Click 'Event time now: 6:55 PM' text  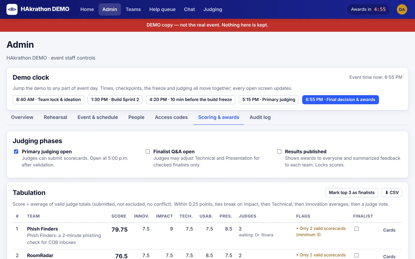click(376, 77)
